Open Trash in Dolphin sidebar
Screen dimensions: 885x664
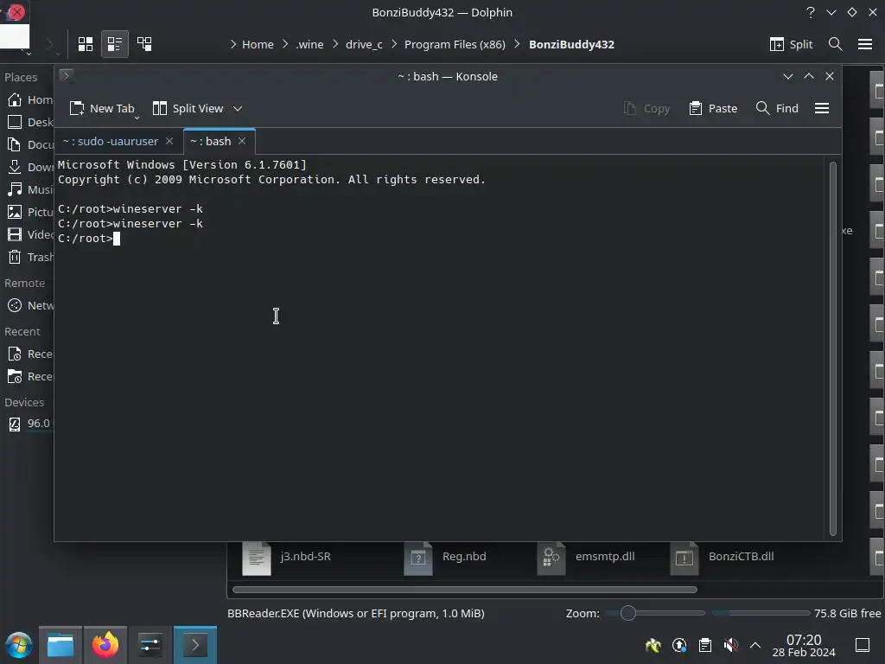29,257
